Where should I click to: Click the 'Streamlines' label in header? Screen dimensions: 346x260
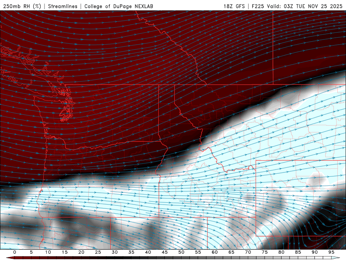[63, 6]
